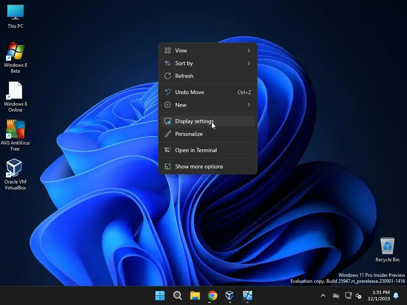Open the This PC desktop icon

pos(16,17)
